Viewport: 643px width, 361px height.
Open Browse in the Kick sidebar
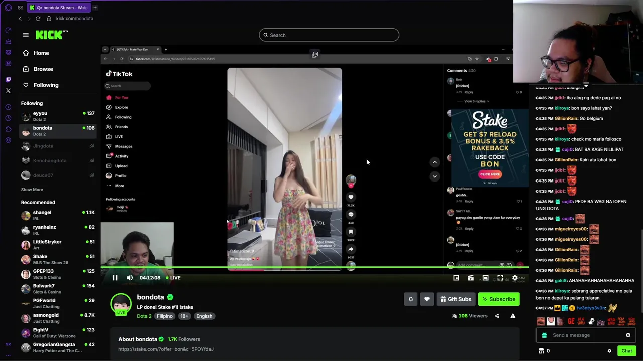tap(43, 69)
